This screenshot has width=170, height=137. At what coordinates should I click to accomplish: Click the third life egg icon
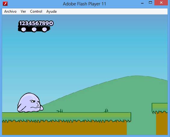(x=45, y=29)
